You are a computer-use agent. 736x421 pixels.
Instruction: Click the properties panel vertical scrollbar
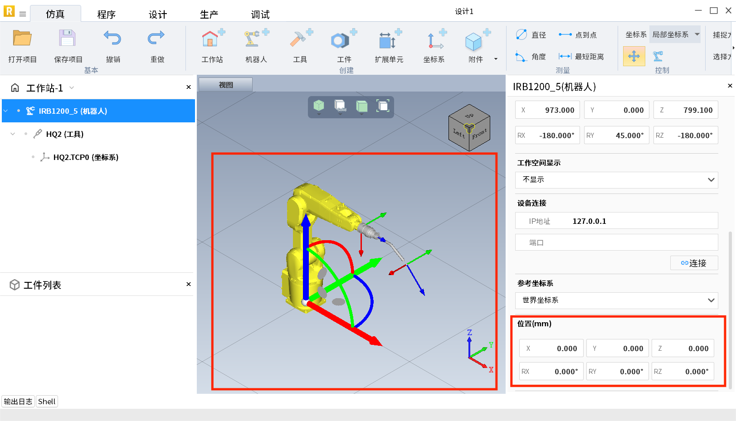pos(730,308)
